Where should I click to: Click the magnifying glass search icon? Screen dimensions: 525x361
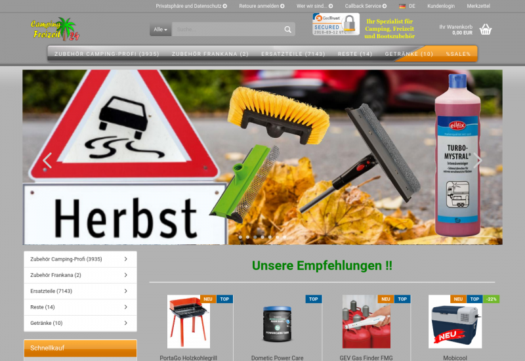(x=288, y=30)
